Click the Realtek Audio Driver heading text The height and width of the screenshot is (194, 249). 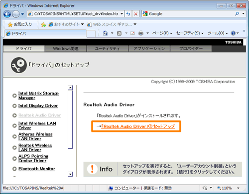(109, 105)
